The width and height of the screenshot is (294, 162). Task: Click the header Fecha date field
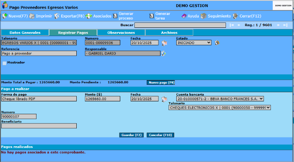(145, 43)
